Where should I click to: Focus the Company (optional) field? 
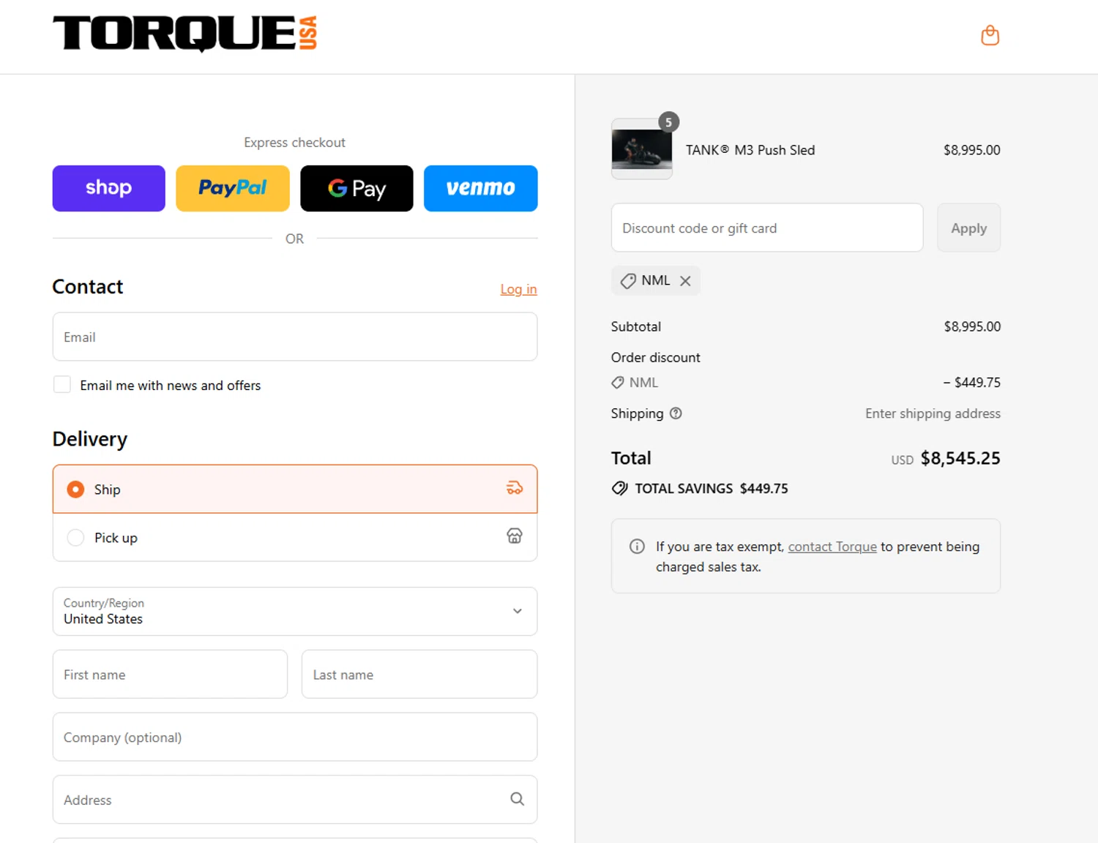click(295, 737)
